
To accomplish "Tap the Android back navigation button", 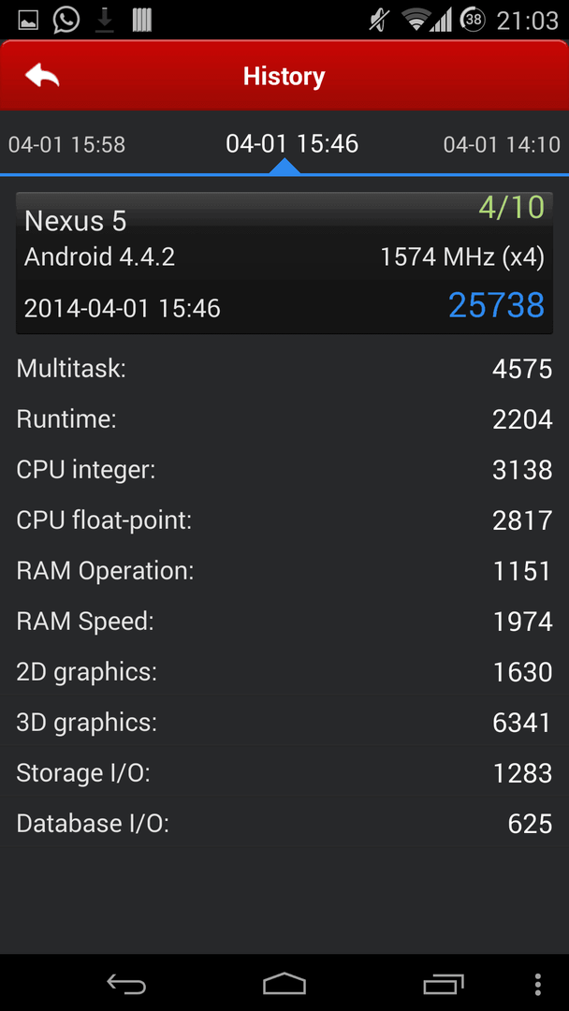I will pos(126,984).
